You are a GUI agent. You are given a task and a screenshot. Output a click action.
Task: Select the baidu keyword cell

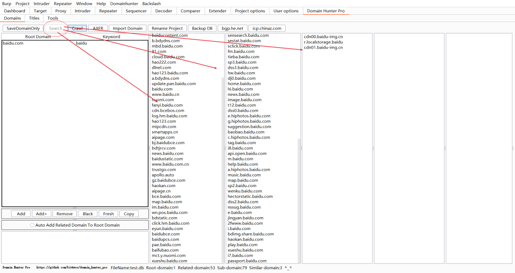tap(111, 43)
